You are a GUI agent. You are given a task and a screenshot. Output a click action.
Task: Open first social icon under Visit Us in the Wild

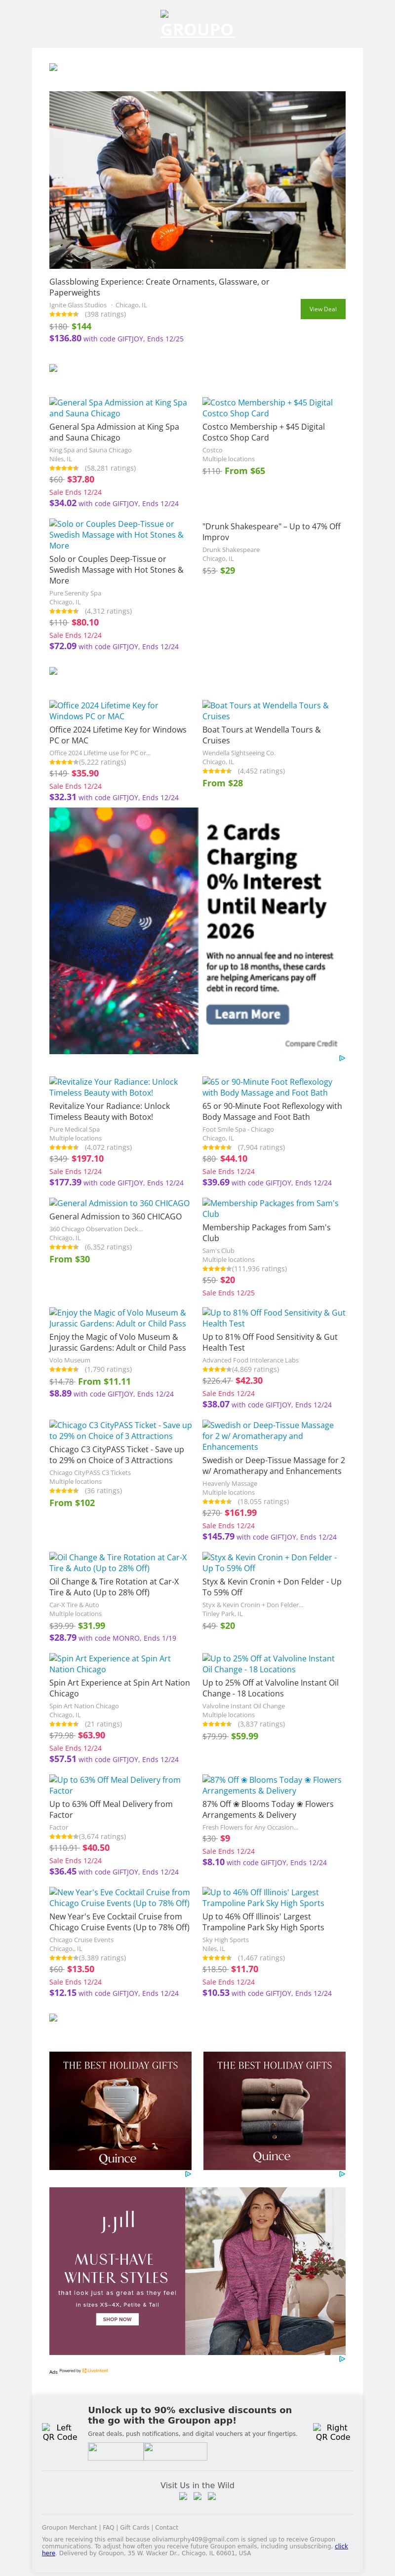click(183, 2495)
